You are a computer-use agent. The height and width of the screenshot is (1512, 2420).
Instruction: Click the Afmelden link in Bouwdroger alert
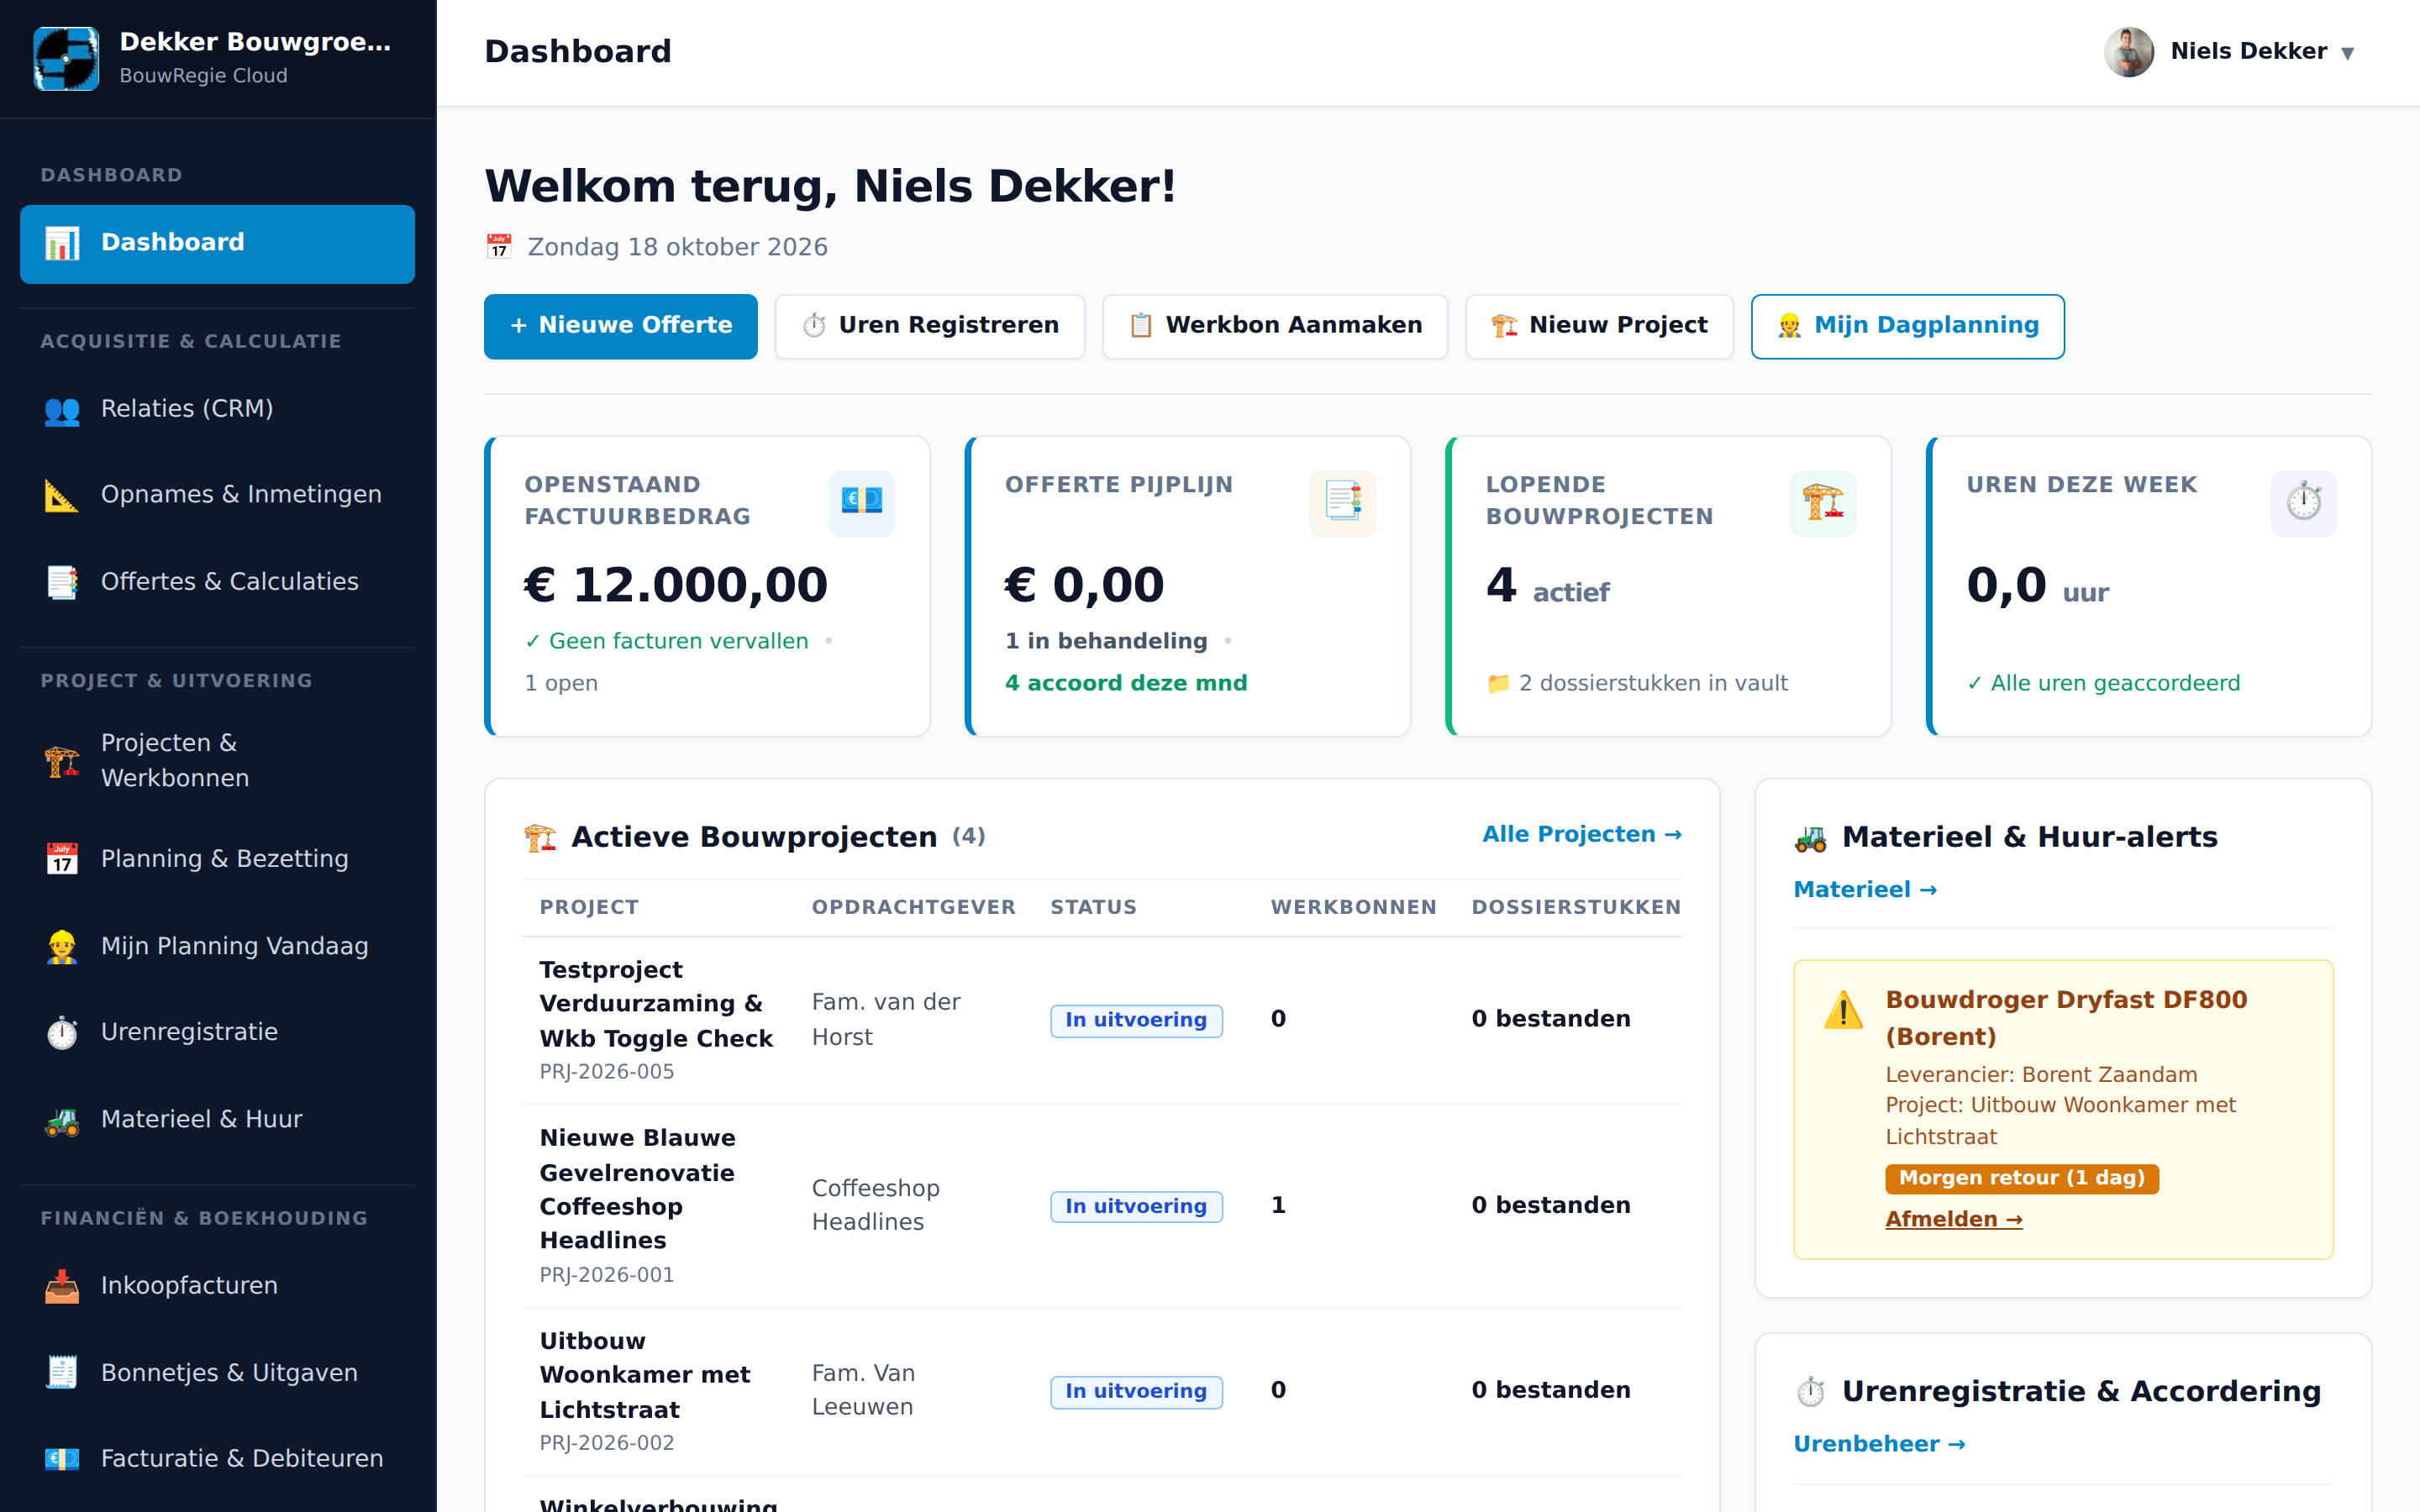point(1954,1220)
